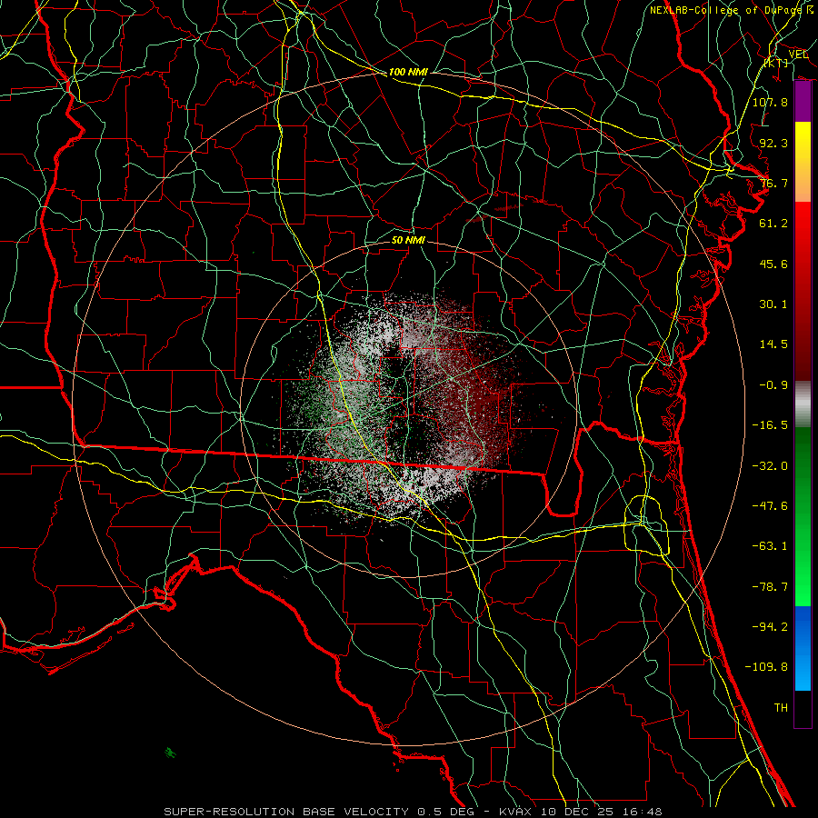
Task: Click the -0.9 velocity scale value
Action: coord(773,385)
